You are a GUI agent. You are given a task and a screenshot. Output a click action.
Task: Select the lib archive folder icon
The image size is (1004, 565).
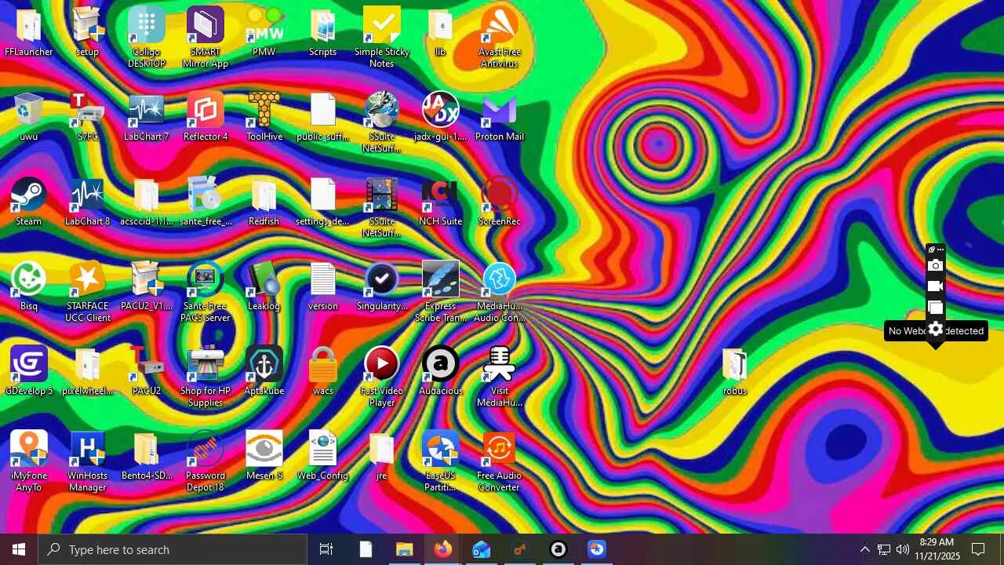tap(441, 32)
